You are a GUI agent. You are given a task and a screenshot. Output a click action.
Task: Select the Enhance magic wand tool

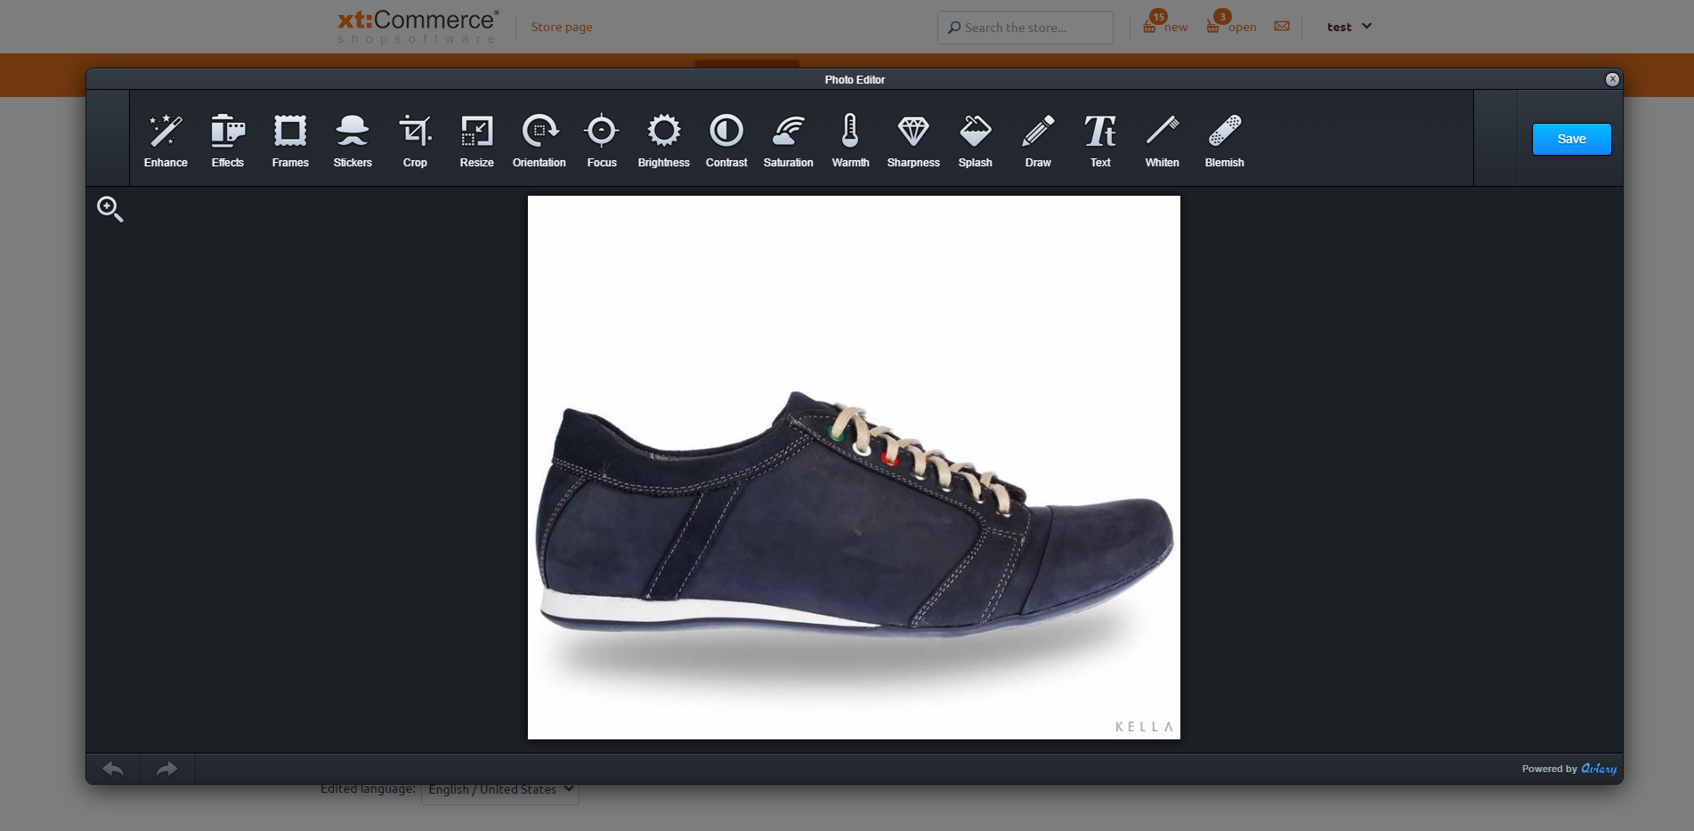166,141
